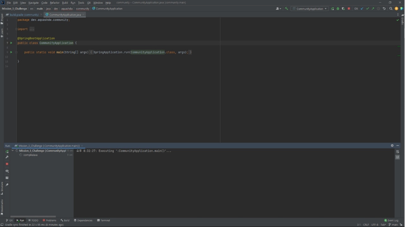This screenshot has width=405, height=227.
Task: Click run gutter arrow beside class CommunityApplication
Action: 11,43
